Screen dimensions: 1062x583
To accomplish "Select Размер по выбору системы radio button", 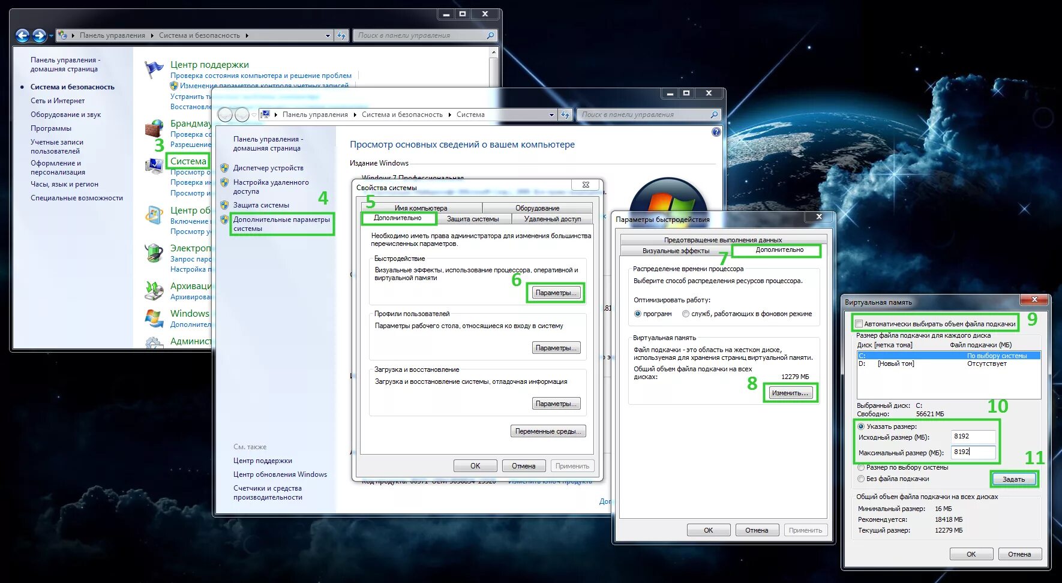I will tap(861, 467).
